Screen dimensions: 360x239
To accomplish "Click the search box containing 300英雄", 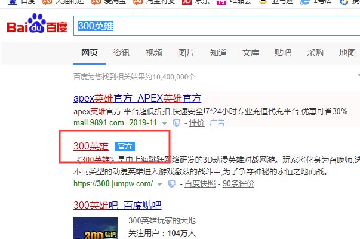I will 217,26.
